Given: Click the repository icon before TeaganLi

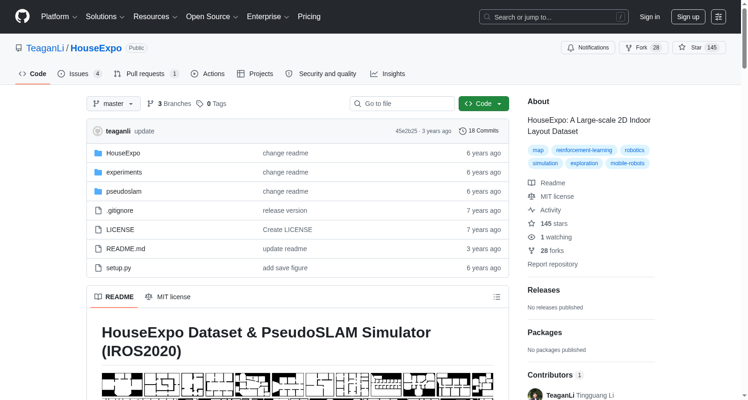Looking at the screenshot, I should pyautogui.click(x=19, y=48).
